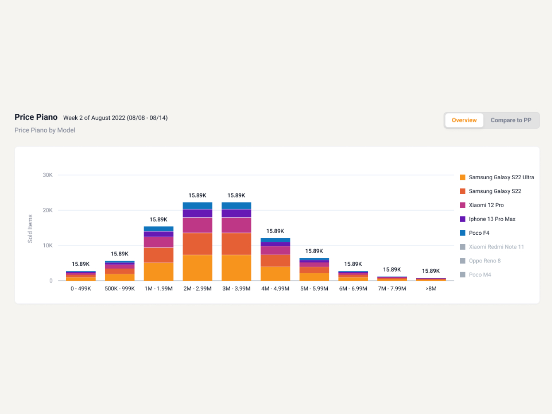Enable the Poco M4 legend item

coord(480,275)
